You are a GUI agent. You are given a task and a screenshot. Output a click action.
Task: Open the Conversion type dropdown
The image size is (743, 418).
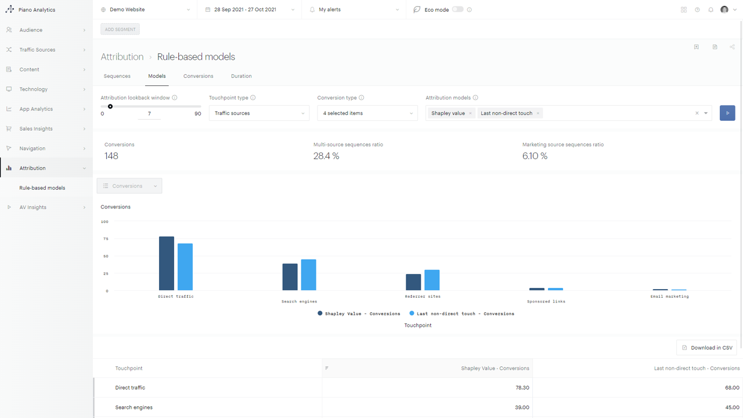367,113
